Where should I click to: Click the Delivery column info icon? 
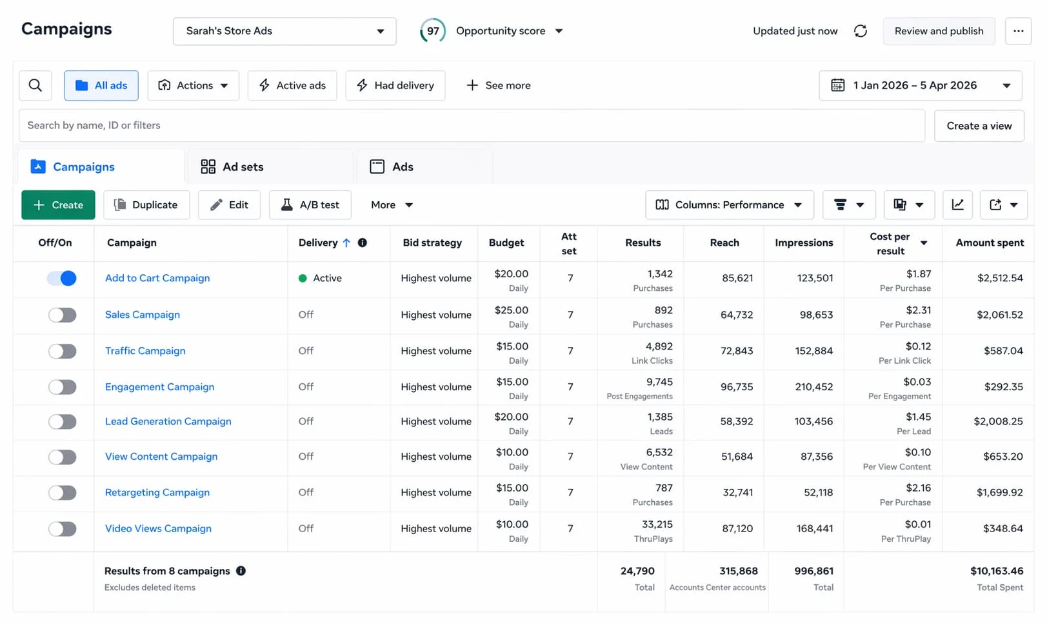coord(363,243)
